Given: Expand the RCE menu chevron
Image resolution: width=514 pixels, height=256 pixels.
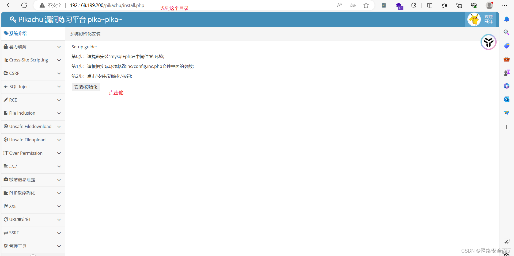Looking at the screenshot, I should tap(59, 100).
